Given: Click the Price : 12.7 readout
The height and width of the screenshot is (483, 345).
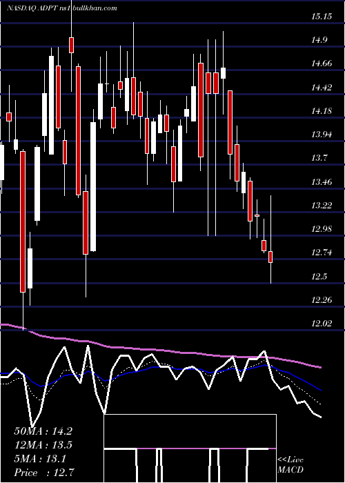Looking at the screenshot, I should (43, 473).
